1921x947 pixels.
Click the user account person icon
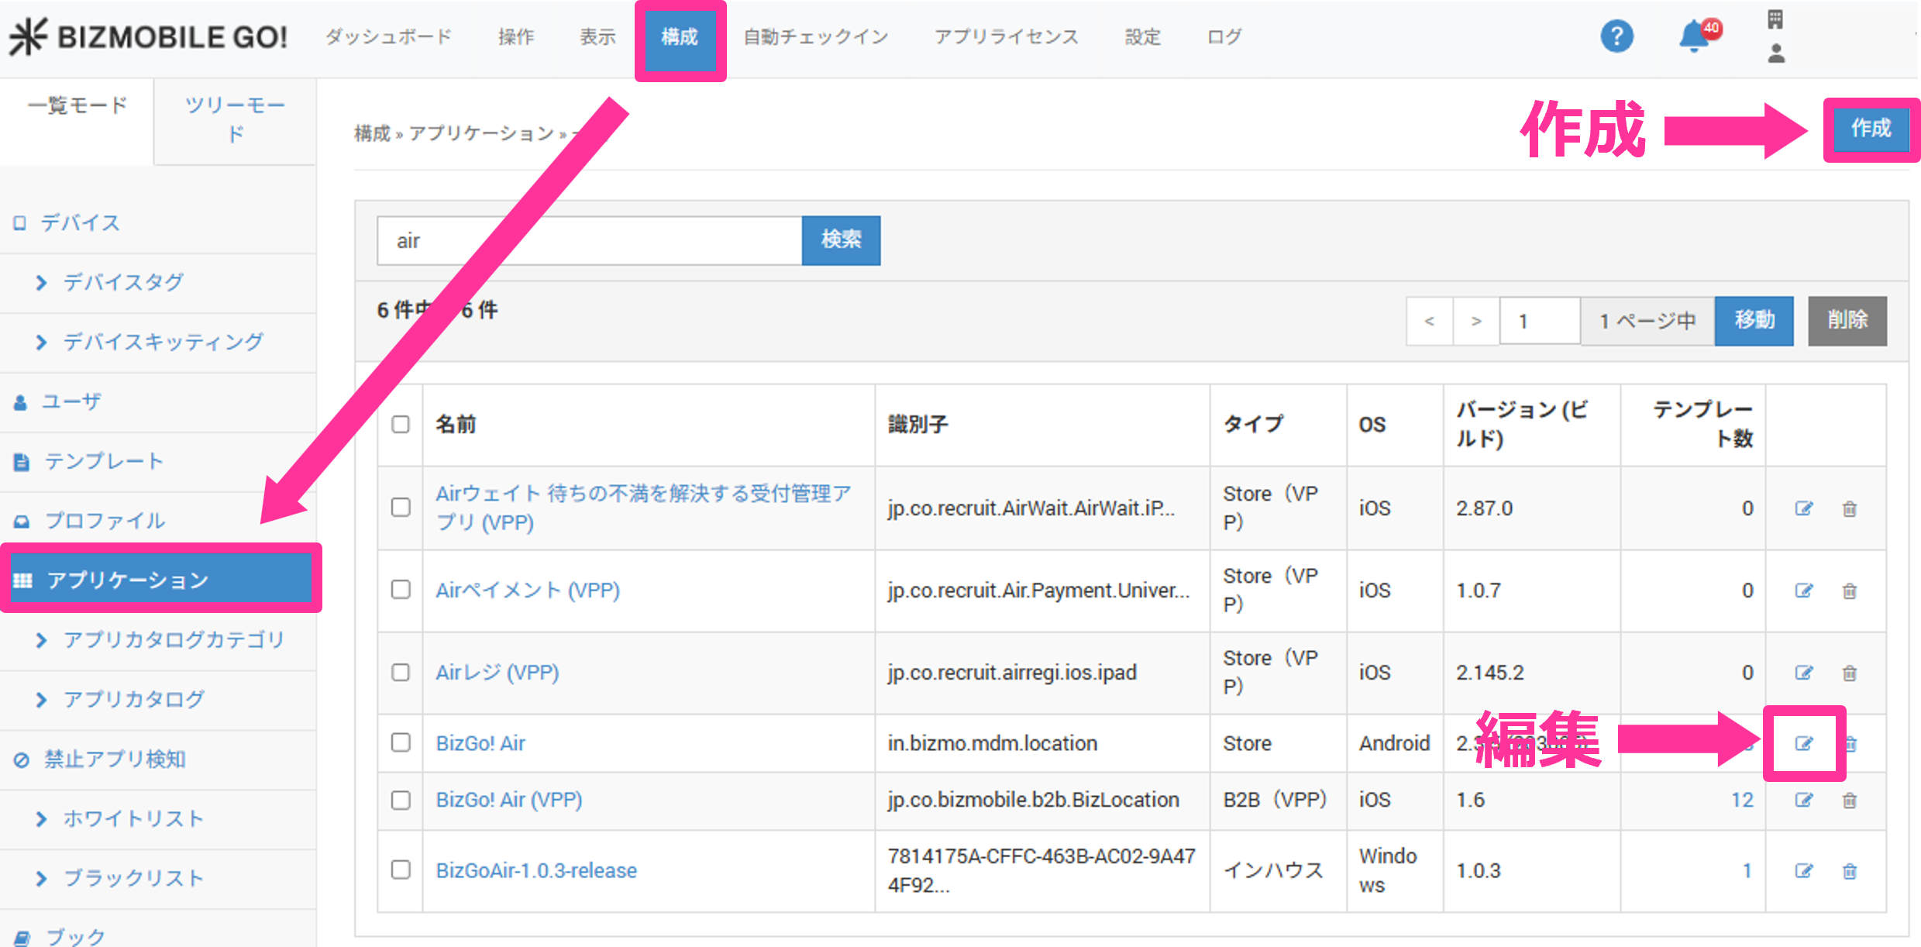1776,53
